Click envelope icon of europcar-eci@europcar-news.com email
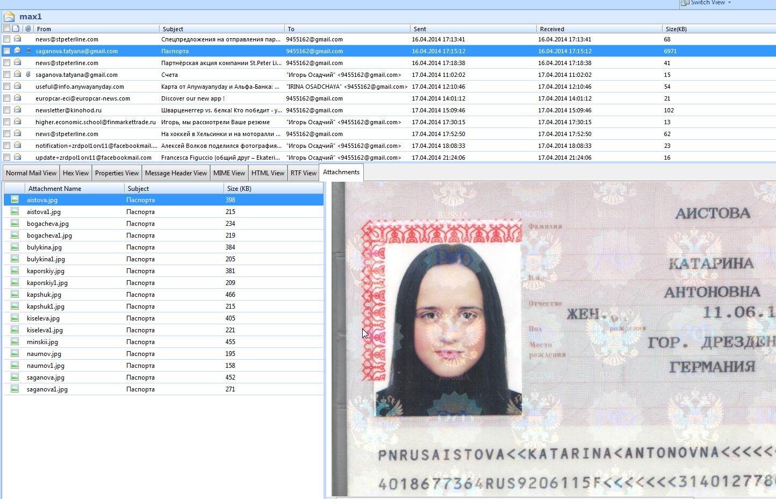The image size is (776, 499). [17, 98]
